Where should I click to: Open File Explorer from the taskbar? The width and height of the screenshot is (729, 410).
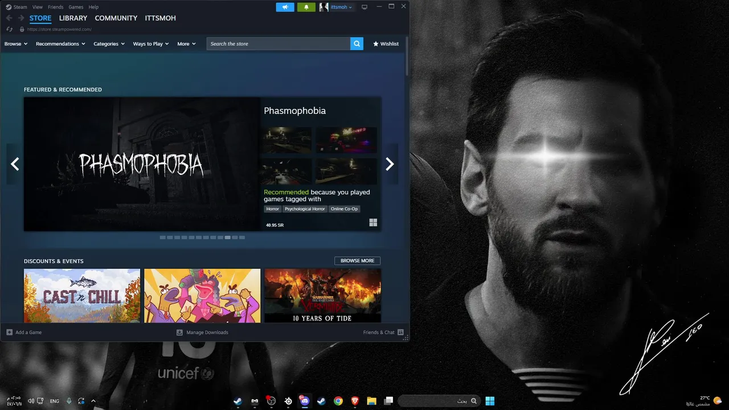pos(371,401)
